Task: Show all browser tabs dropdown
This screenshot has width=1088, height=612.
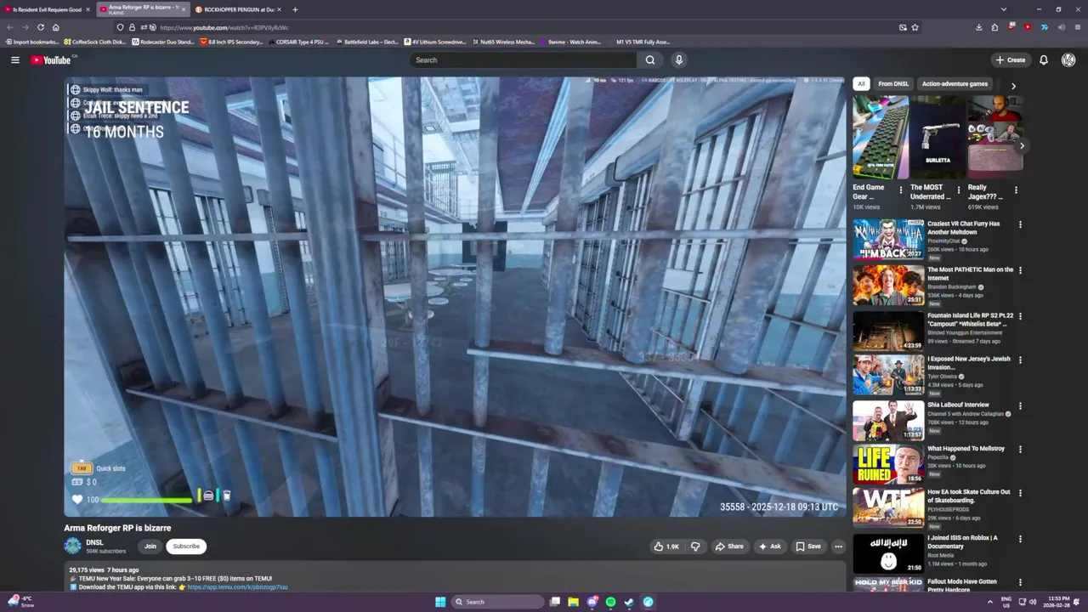Action: (x=1004, y=9)
